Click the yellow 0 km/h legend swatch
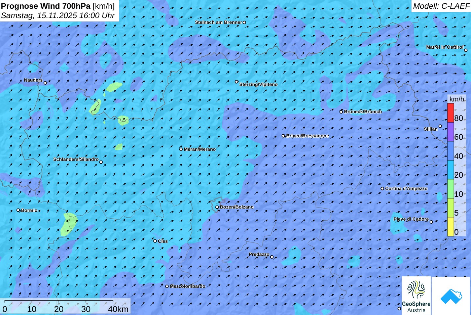The height and width of the screenshot is (315, 471). [450, 227]
